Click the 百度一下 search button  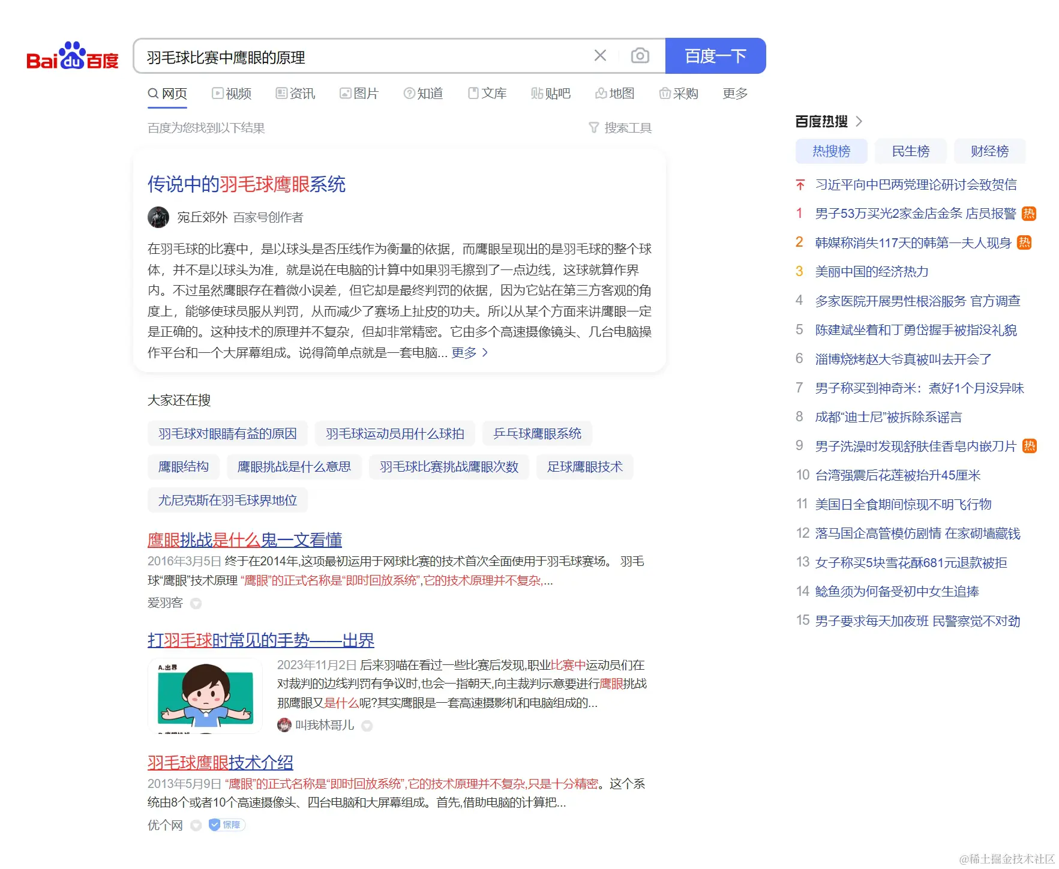tap(716, 56)
